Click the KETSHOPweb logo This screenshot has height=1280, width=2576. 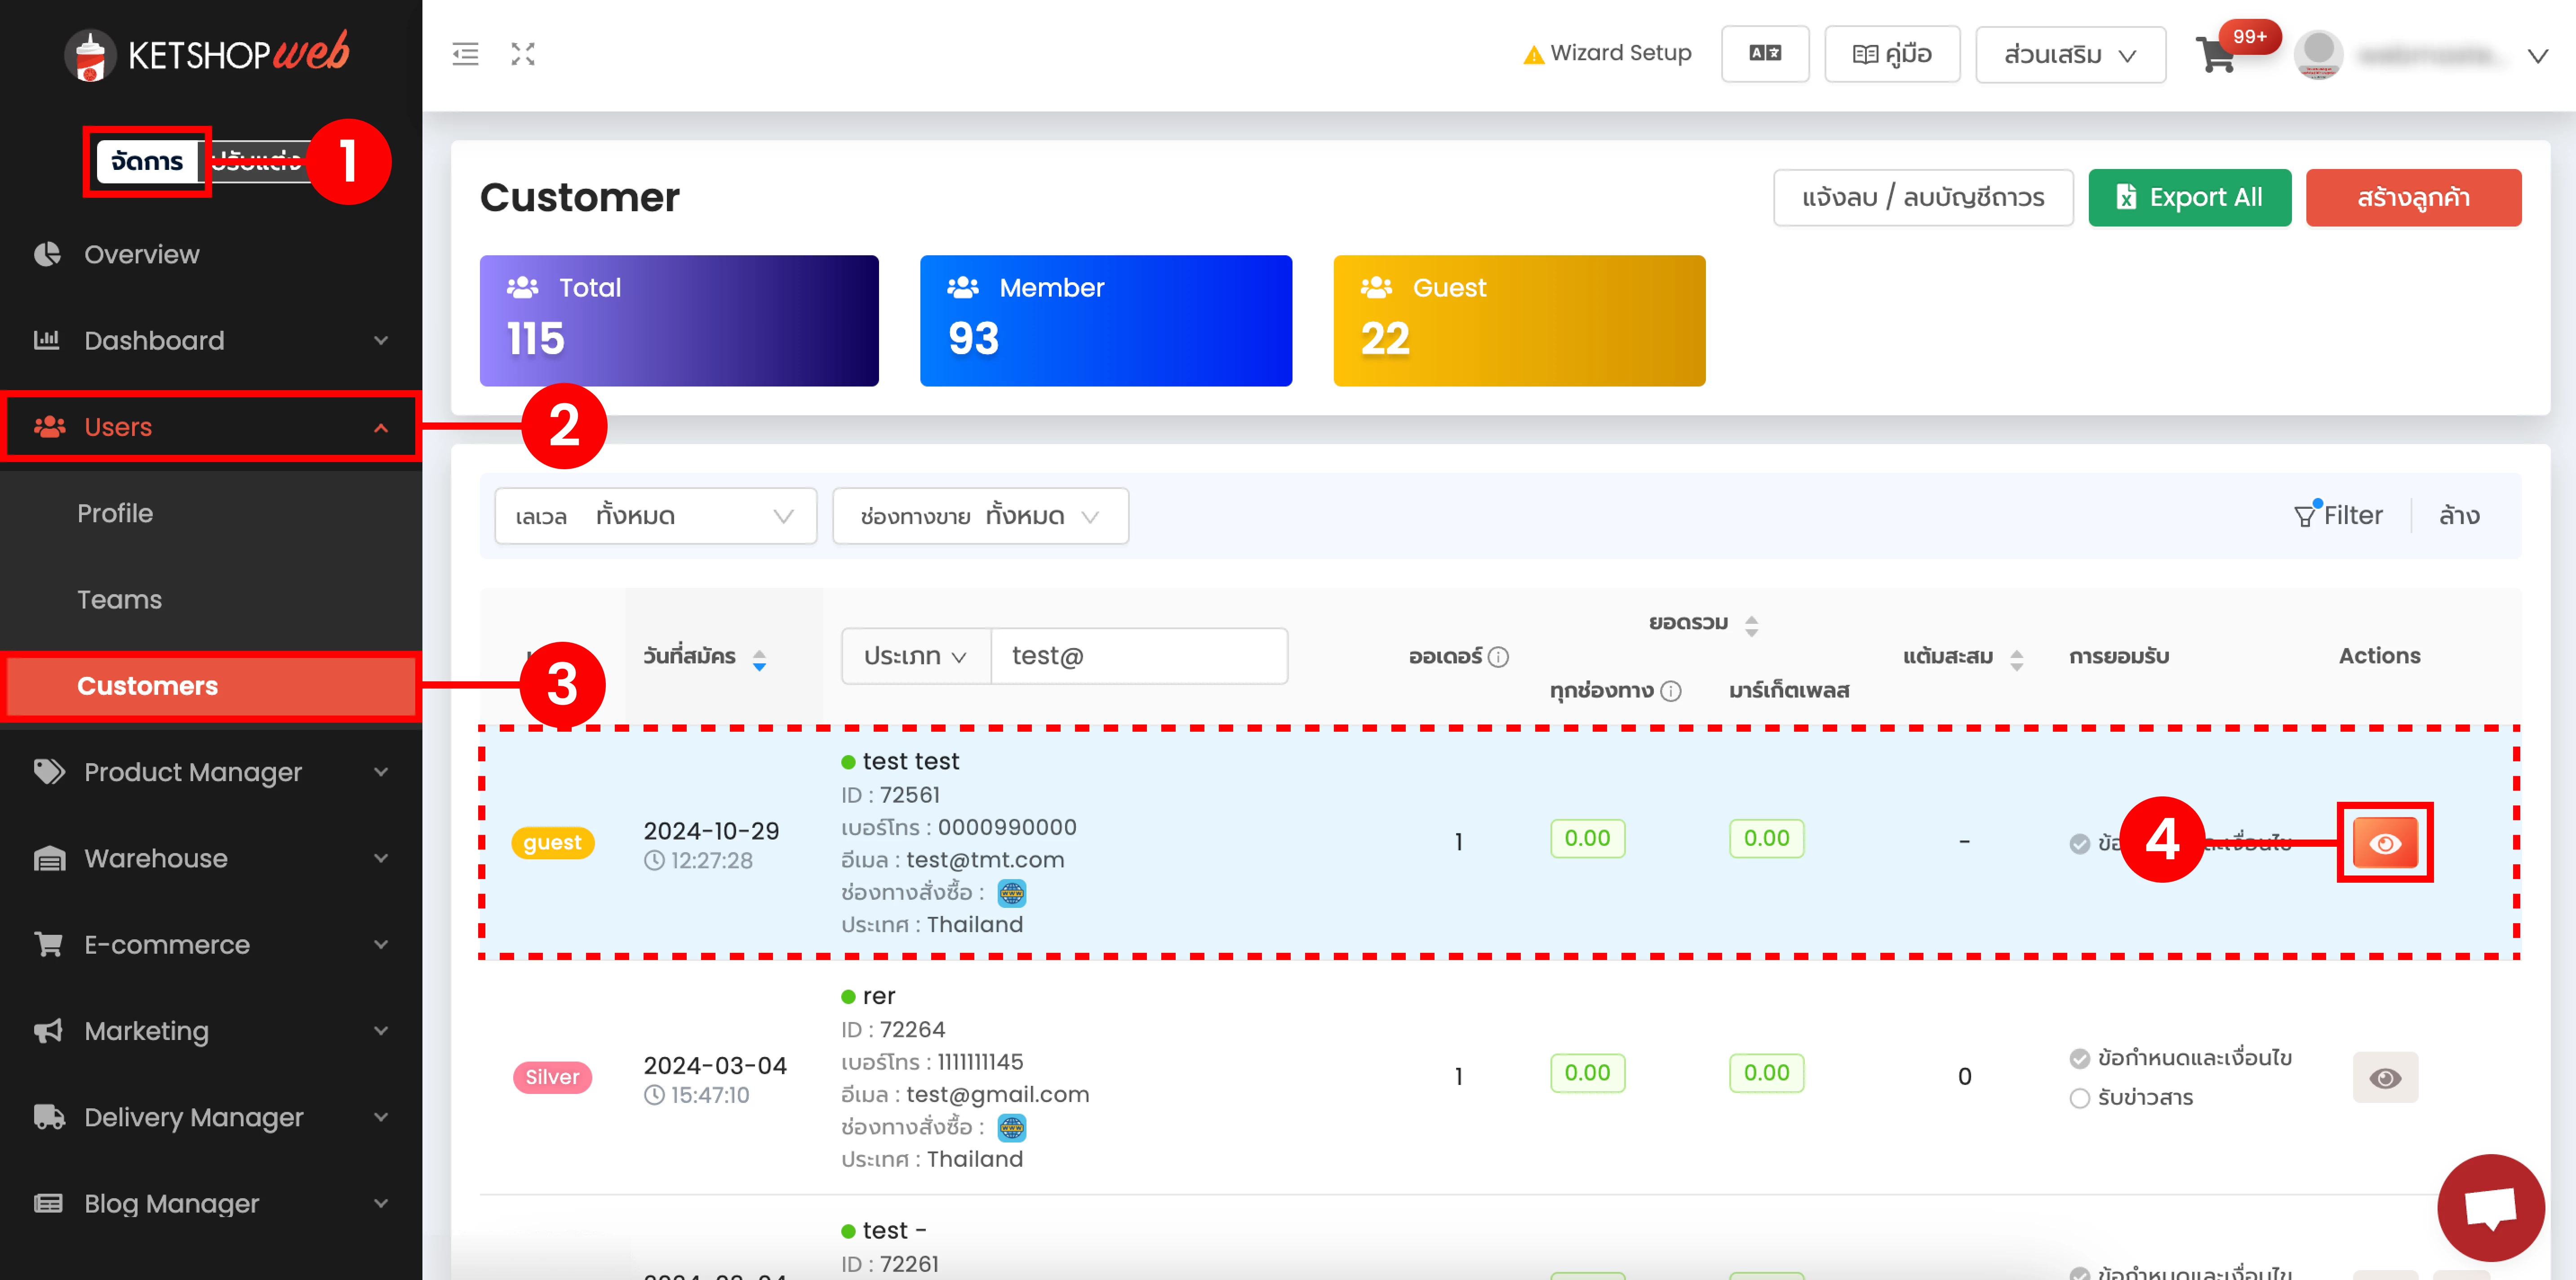(207, 54)
